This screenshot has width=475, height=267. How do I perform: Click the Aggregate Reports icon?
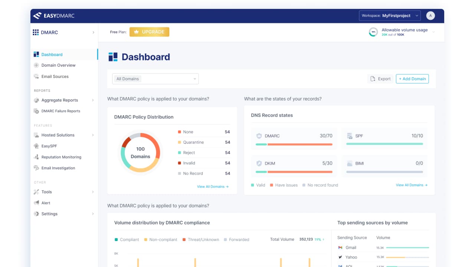(36, 100)
